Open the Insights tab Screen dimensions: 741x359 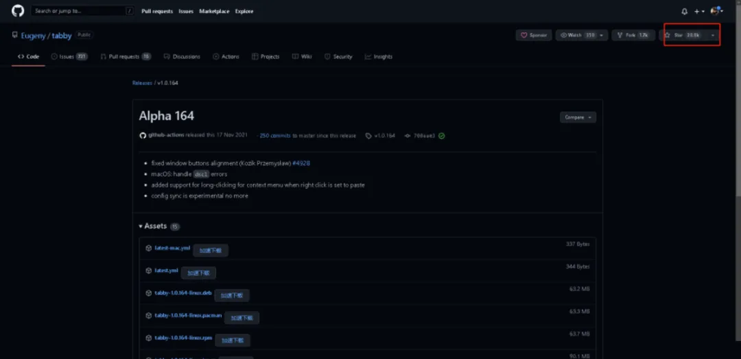pyautogui.click(x=379, y=57)
